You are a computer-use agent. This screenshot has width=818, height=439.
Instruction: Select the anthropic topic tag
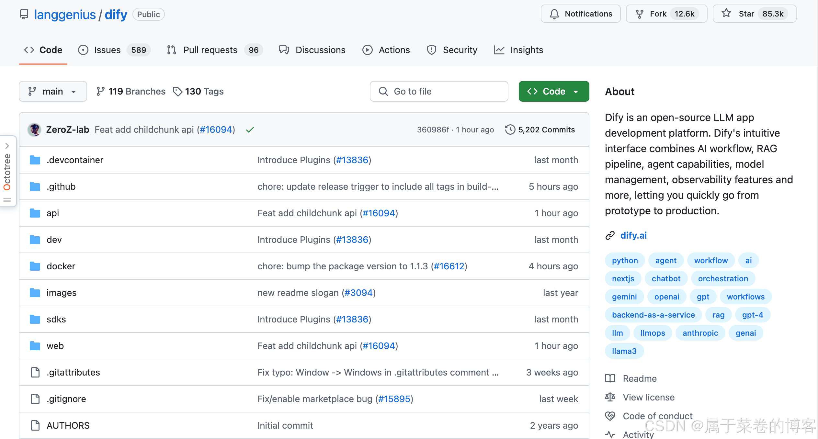point(700,333)
